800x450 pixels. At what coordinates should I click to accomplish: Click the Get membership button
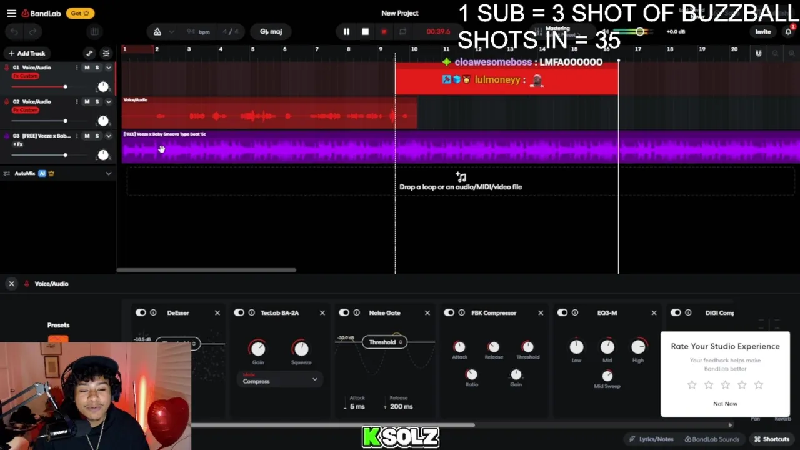point(80,13)
